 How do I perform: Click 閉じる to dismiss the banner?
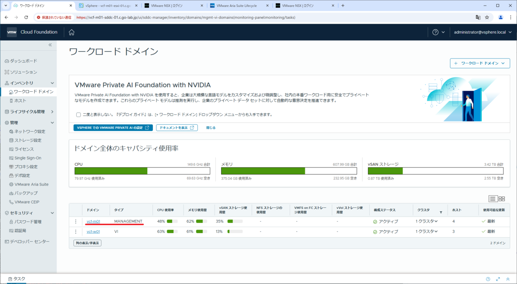tap(211, 128)
